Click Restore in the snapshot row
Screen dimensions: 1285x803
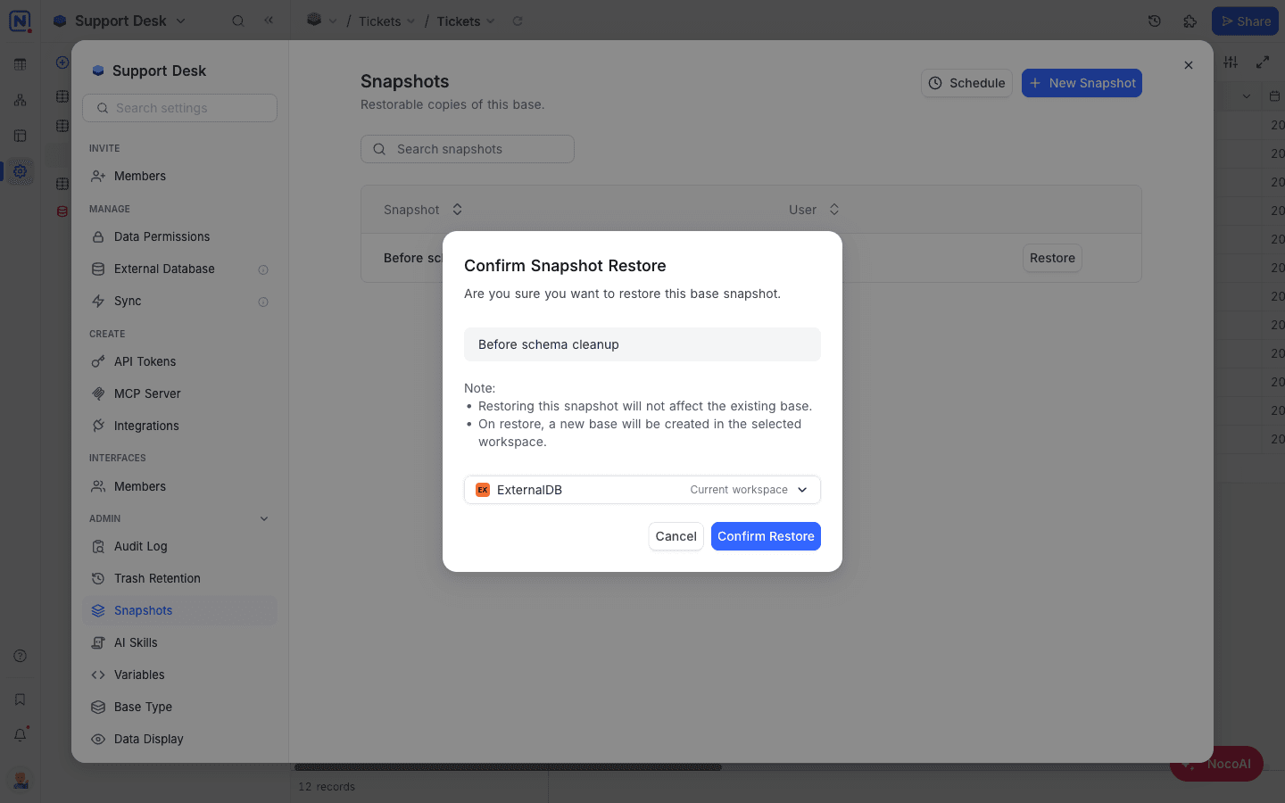[x=1052, y=258]
